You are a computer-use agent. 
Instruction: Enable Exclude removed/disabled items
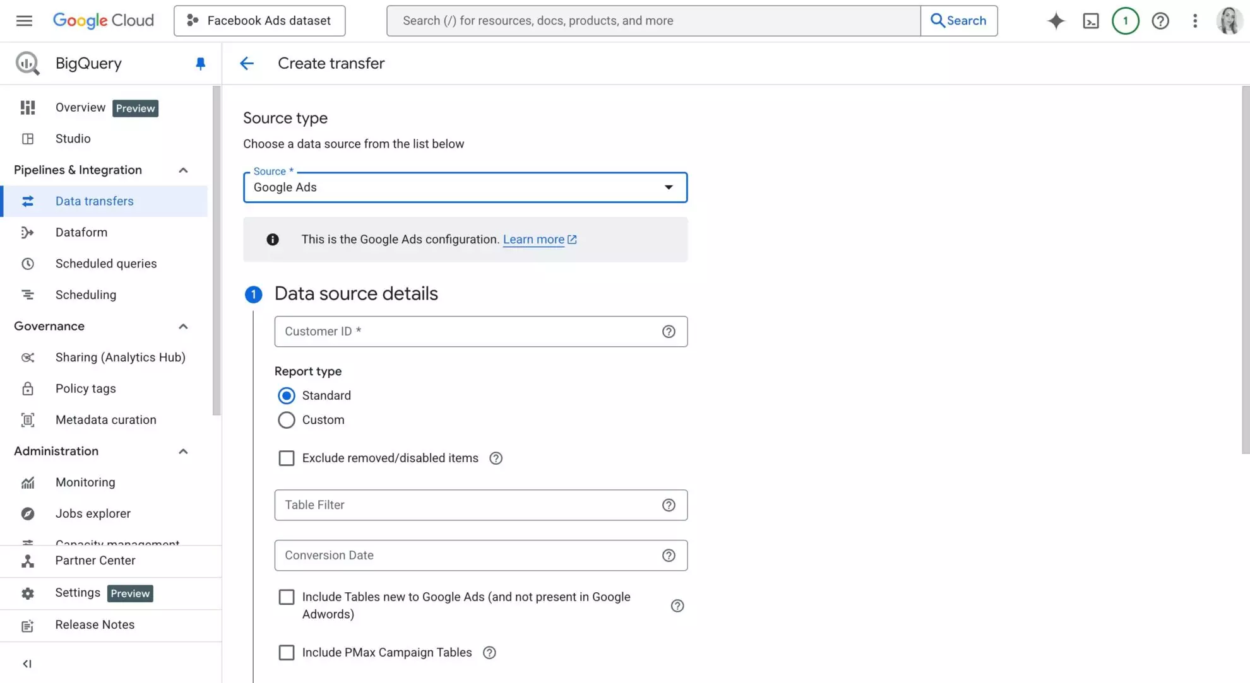(287, 458)
